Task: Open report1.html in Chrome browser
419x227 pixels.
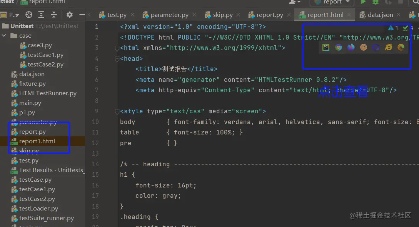Action: point(339,48)
